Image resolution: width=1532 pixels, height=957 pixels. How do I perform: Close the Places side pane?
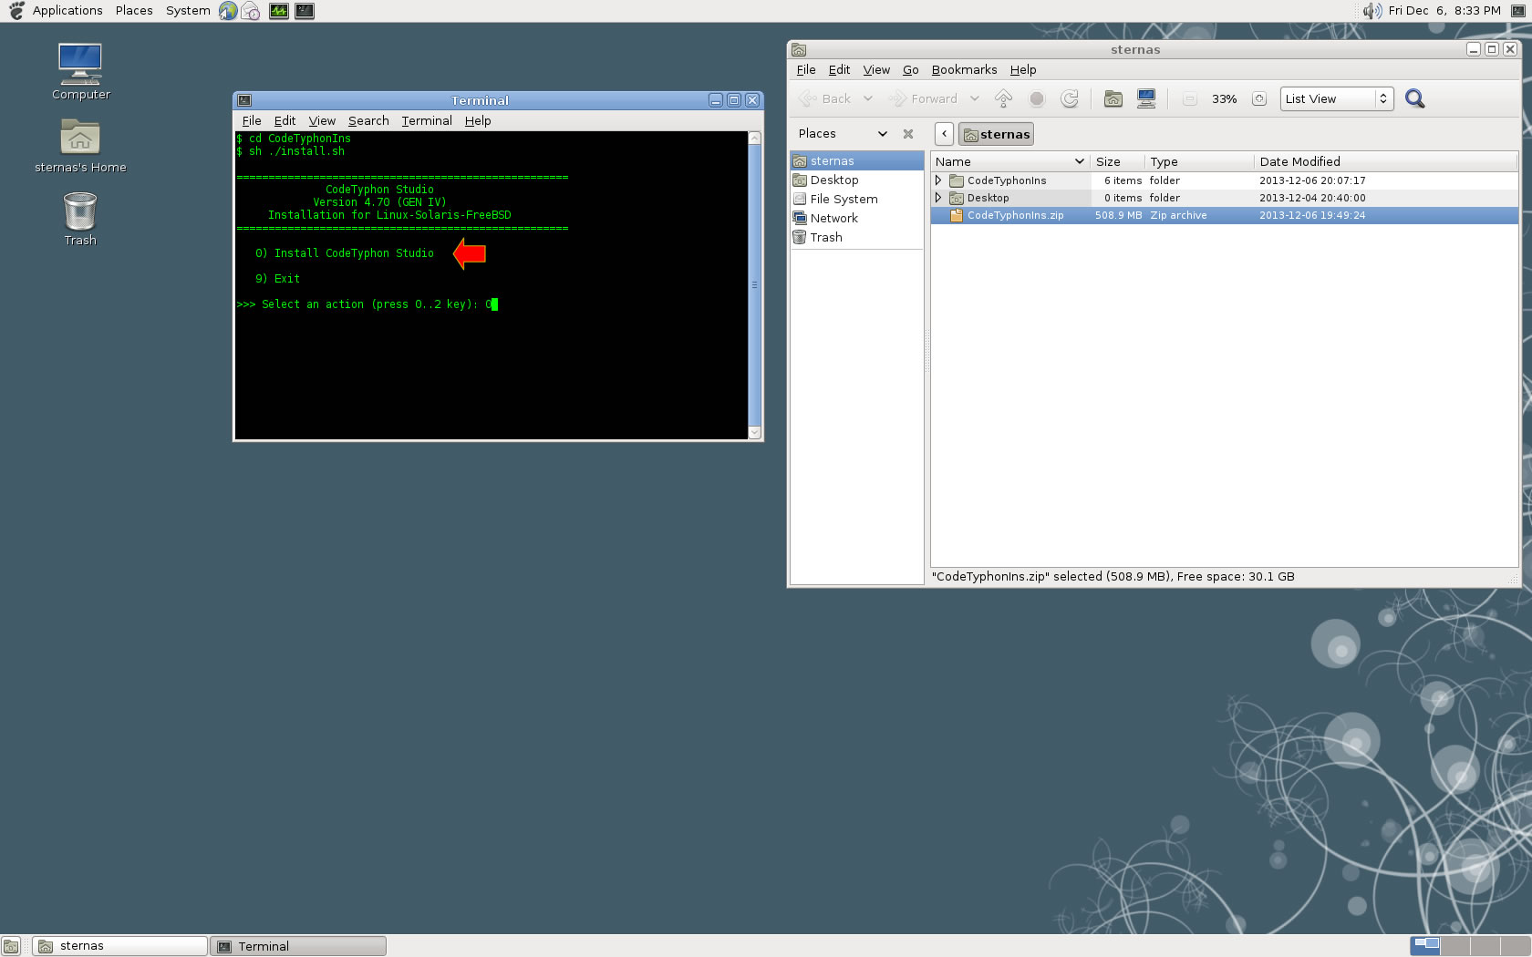pos(908,133)
